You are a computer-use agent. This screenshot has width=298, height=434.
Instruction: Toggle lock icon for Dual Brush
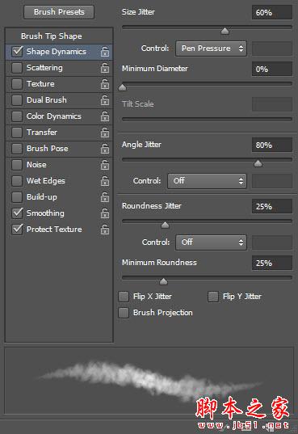(105, 100)
